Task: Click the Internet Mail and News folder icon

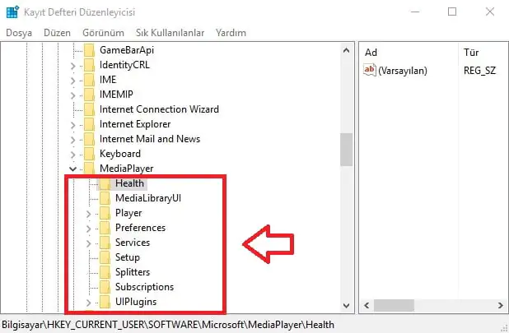Action: (x=89, y=139)
